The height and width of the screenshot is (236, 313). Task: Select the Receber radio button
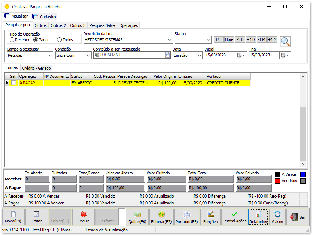click(x=12, y=40)
